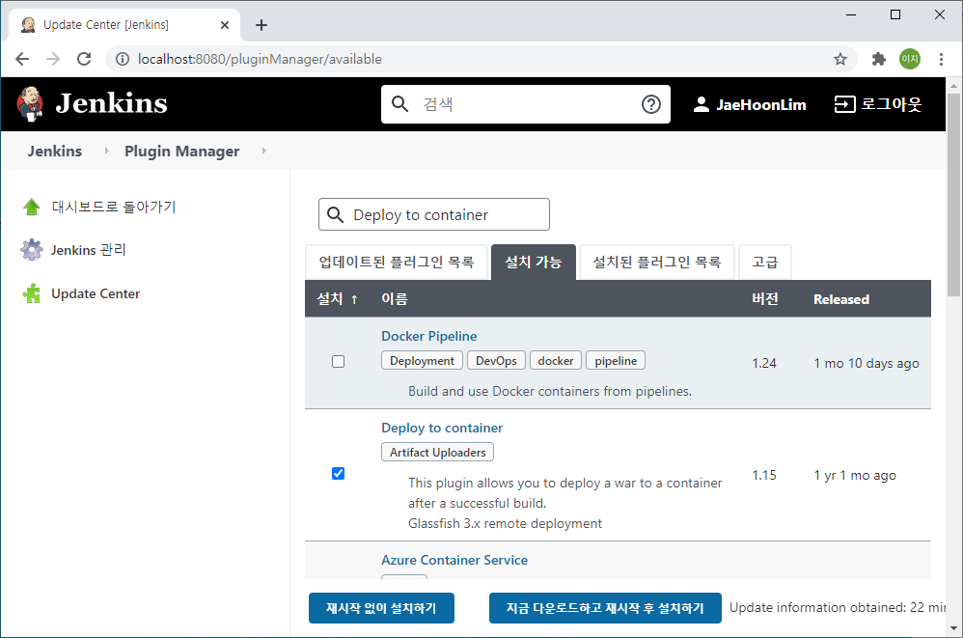Click 재시작 없이 설치하기 button
Screen dimensions: 963x638
click(381, 608)
